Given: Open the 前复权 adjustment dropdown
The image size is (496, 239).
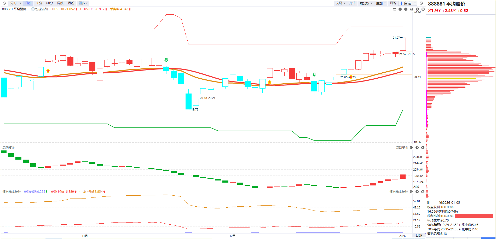Looking at the screenshot, I should click(x=366, y=3).
